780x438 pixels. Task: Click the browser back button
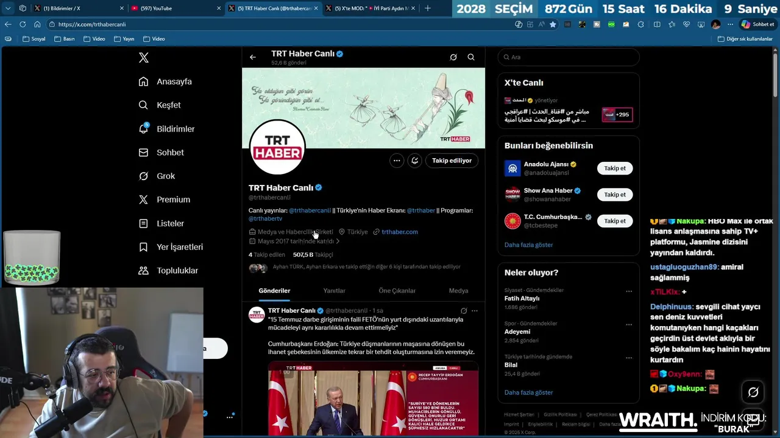(8, 24)
